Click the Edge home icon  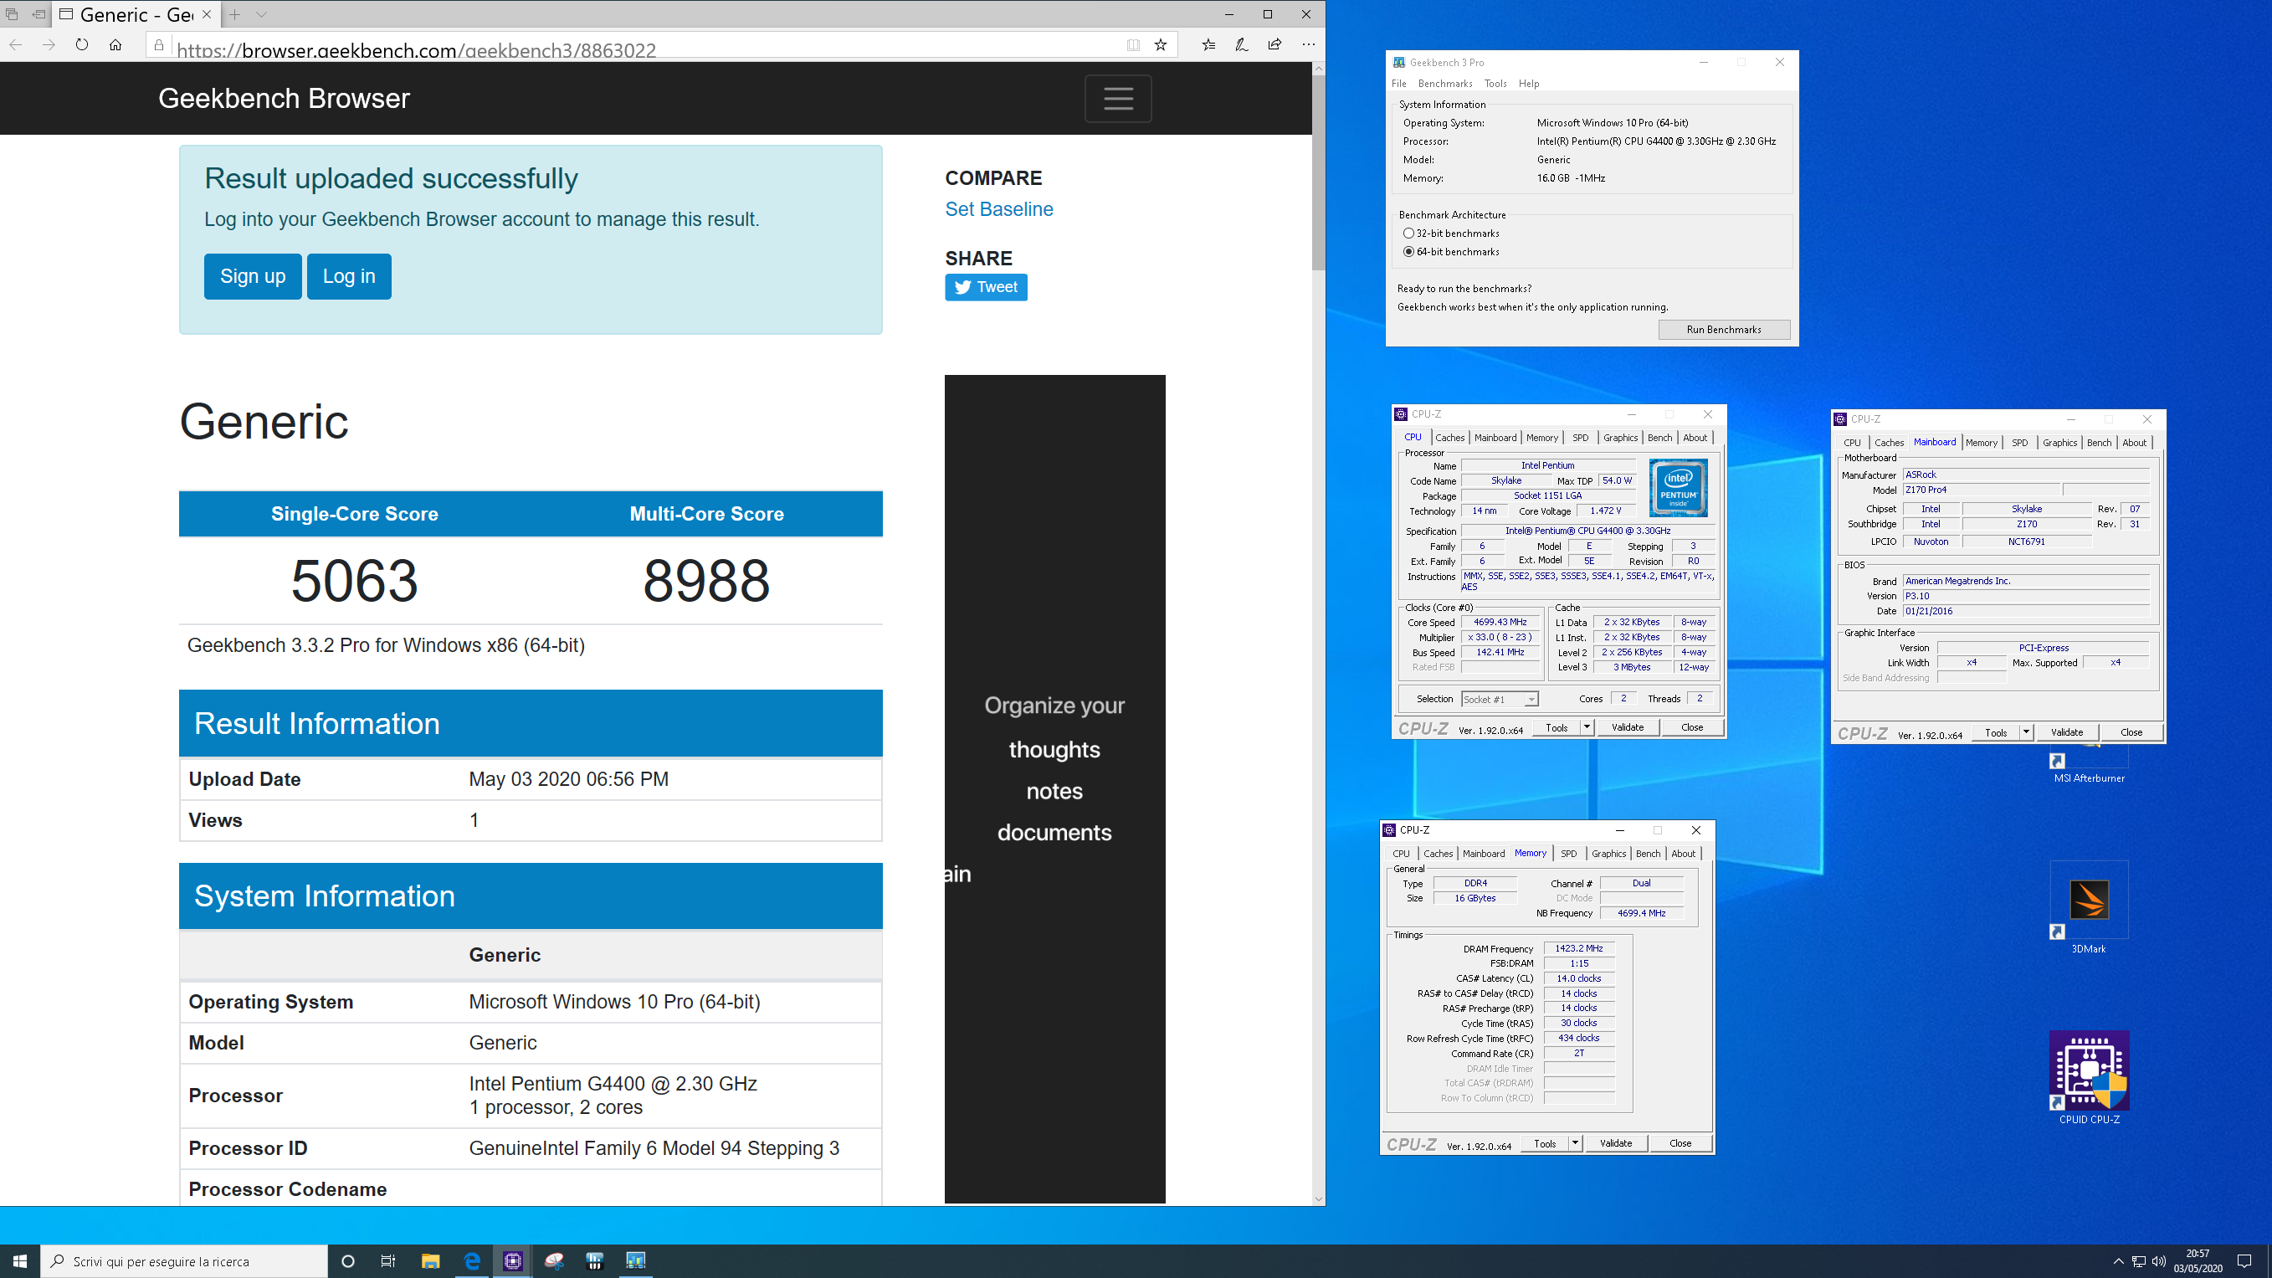tap(115, 45)
